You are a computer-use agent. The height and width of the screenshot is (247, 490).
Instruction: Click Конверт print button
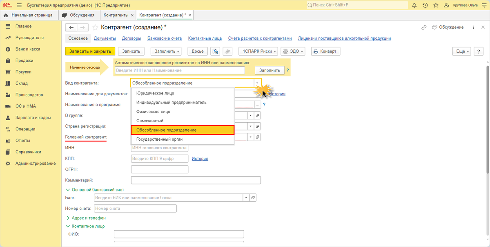325,51
